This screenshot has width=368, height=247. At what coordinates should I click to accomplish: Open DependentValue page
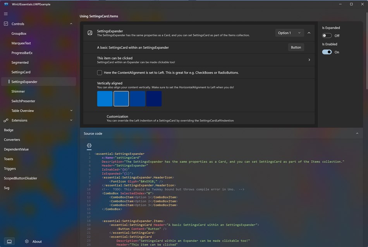click(x=38, y=149)
